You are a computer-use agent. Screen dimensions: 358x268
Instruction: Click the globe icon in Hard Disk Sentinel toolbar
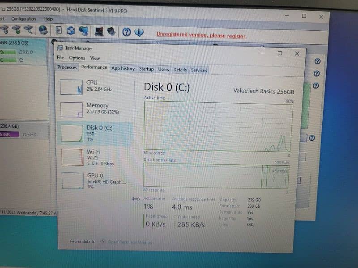click(x=43, y=30)
